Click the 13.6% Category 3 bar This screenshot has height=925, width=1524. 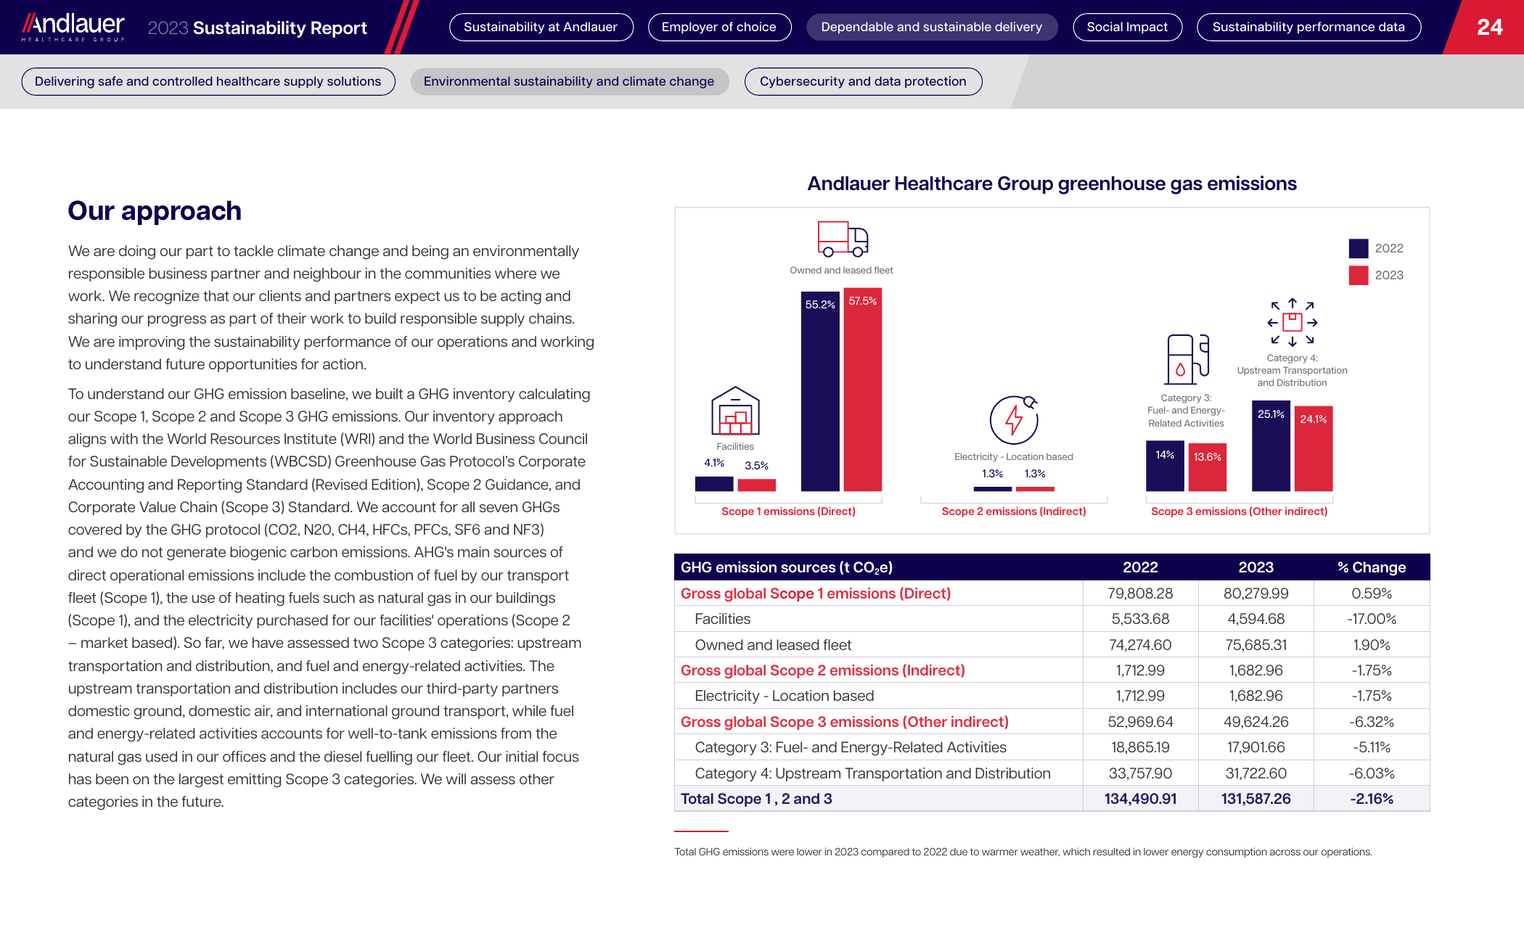[x=1208, y=467]
